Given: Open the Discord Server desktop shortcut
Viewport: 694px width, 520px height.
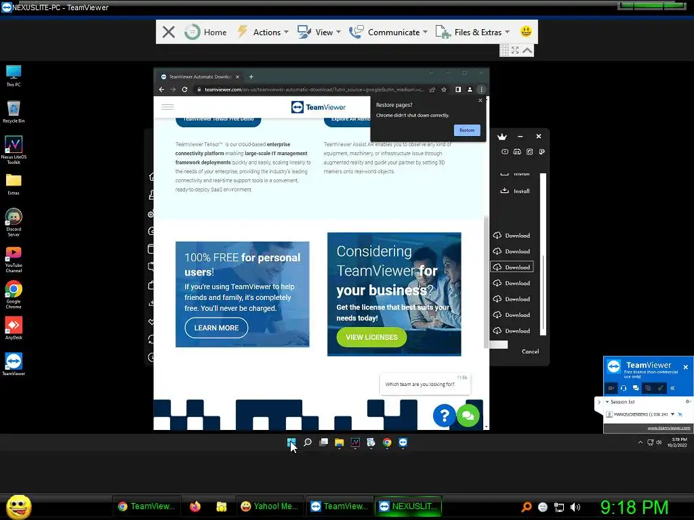Looking at the screenshot, I should tap(14, 222).
